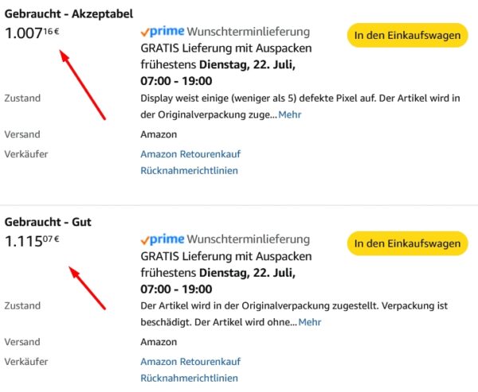Click the prime logo in the Akzeptabel offer
Screen dimensions: 478x392
click(162, 32)
